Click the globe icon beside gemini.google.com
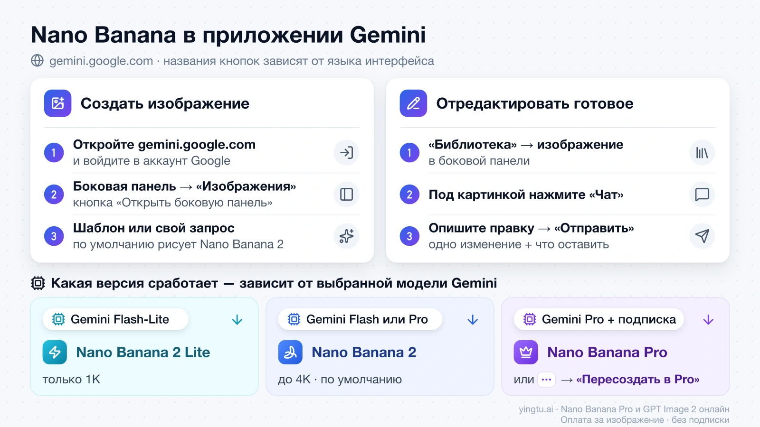 click(x=37, y=61)
